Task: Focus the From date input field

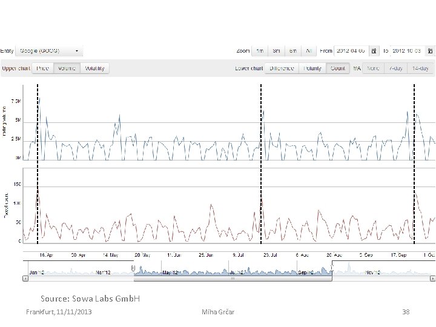Action: point(351,51)
